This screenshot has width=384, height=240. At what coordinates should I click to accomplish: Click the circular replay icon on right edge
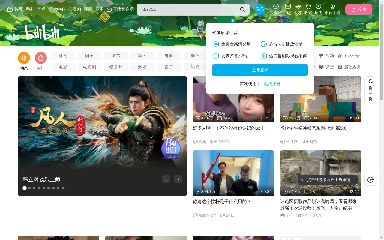click(370, 180)
